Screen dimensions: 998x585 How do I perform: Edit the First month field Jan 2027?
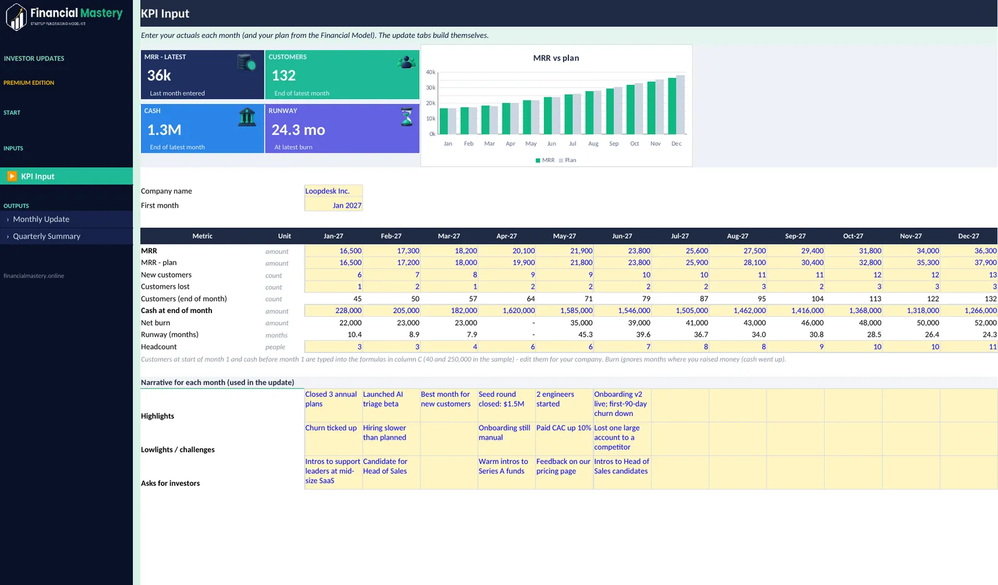(x=333, y=205)
